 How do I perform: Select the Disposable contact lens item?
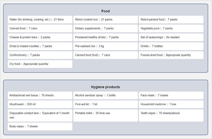point(40,115)
